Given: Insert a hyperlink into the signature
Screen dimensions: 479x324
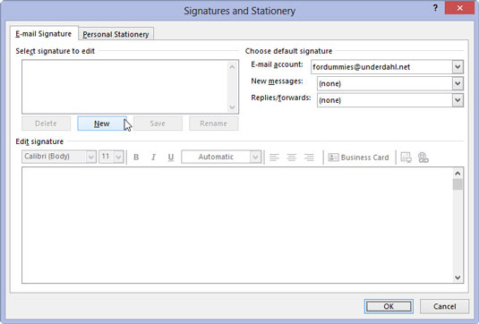Looking at the screenshot, I should (423, 158).
